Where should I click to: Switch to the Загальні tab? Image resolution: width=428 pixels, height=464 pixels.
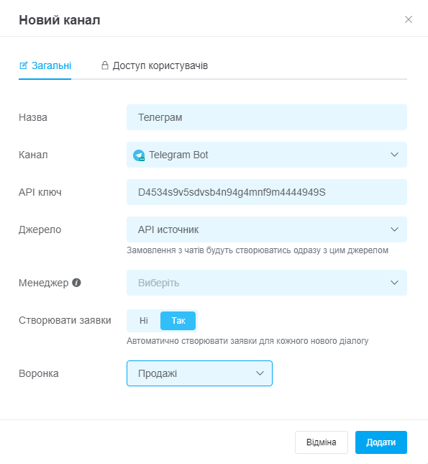pos(45,65)
